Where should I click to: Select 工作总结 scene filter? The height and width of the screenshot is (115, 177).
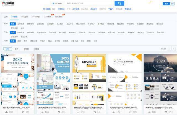pos(21,24)
